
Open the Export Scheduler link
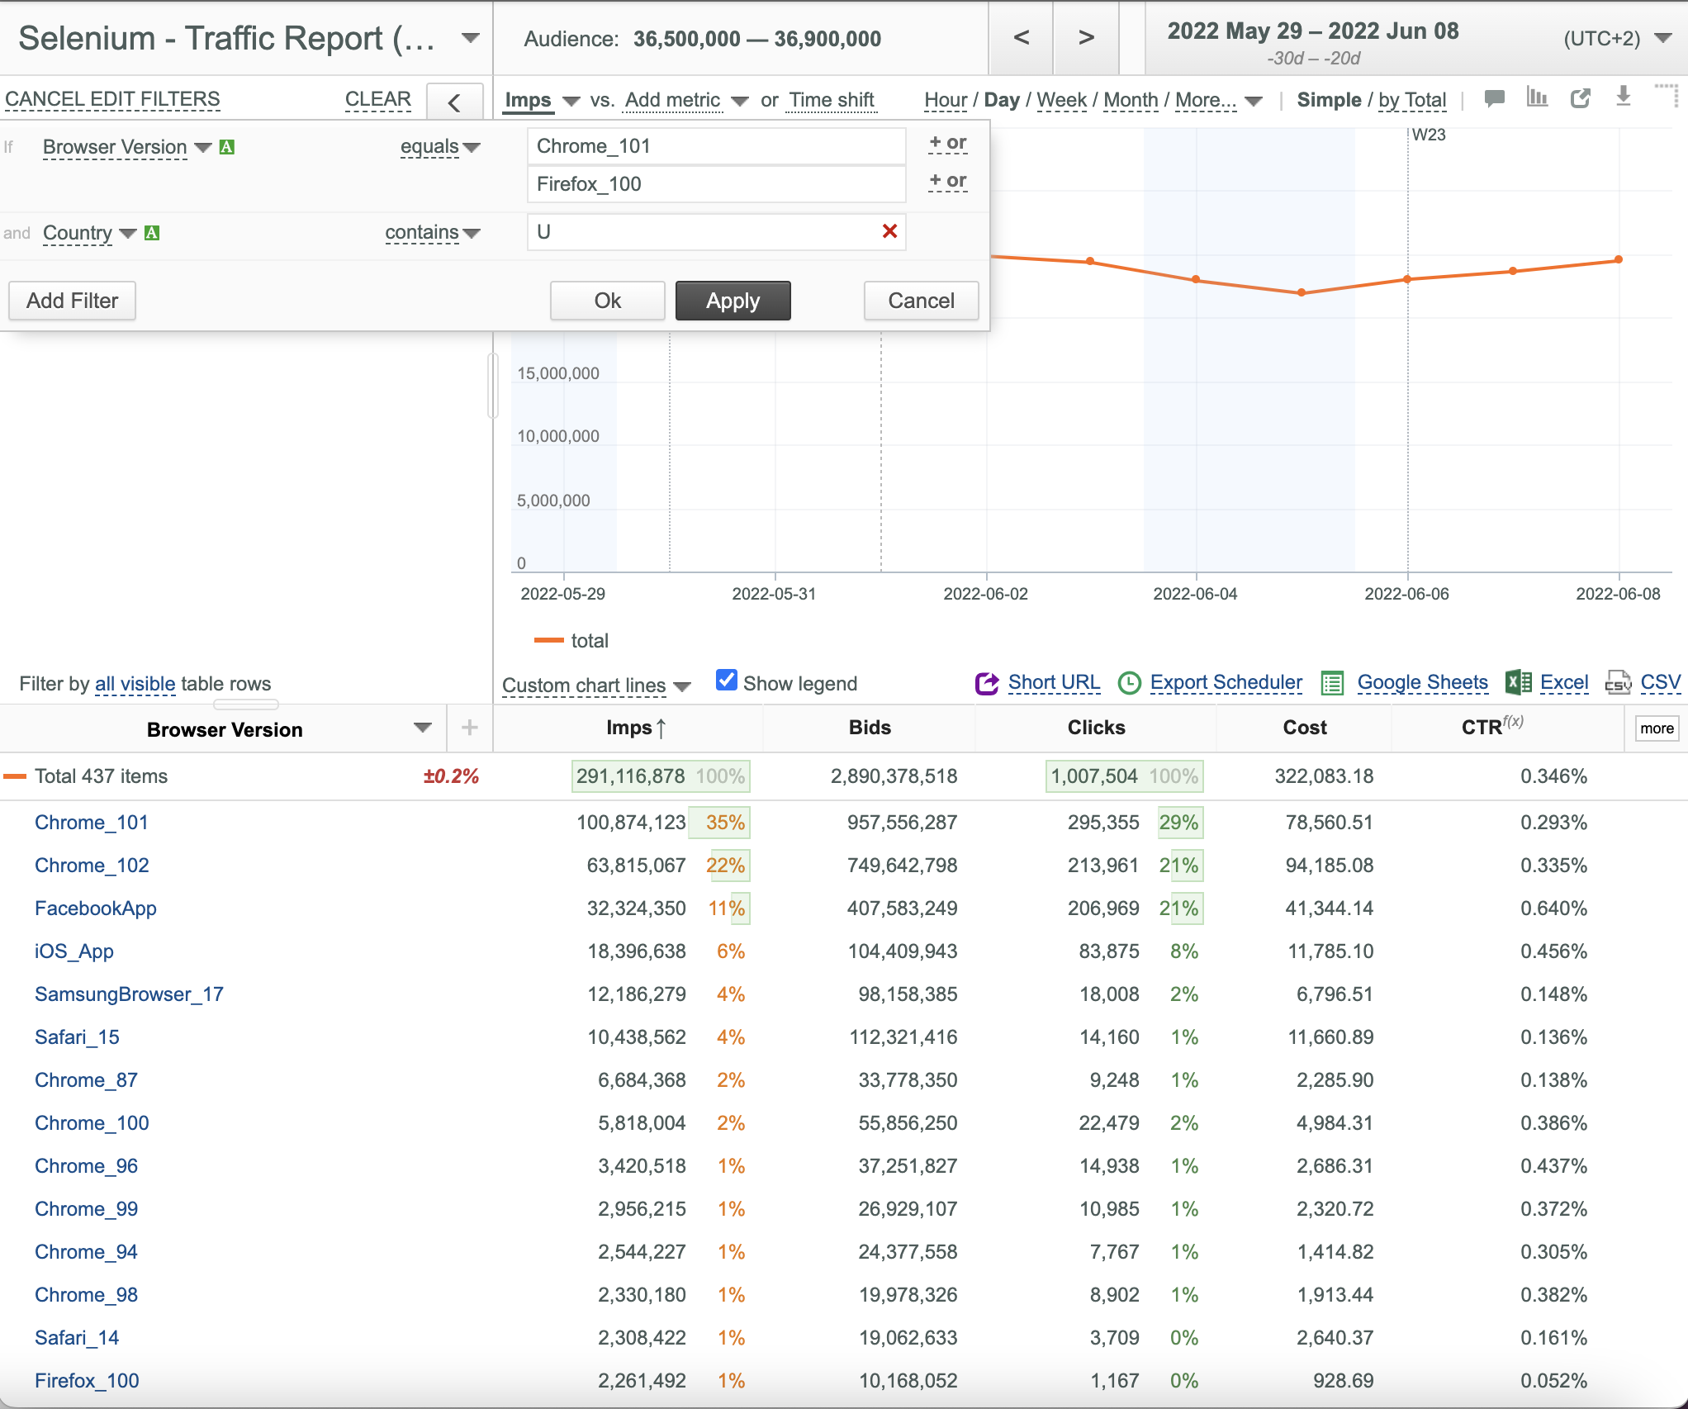(x=1226, y=682)
